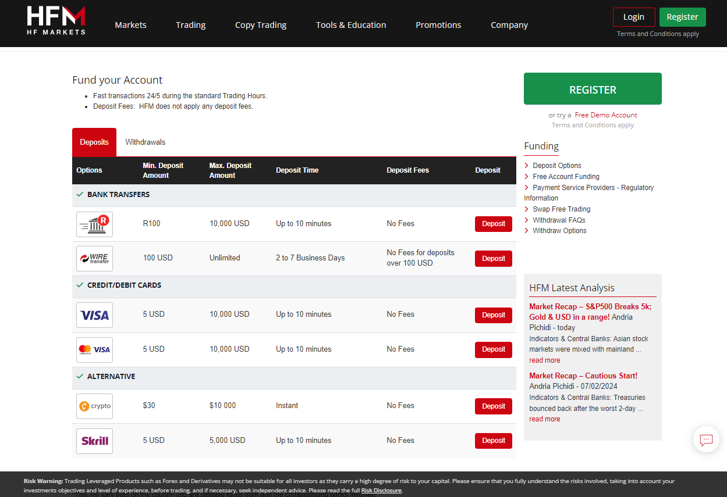Select the Deposits tab
The image size is (727, 497).
94,142
